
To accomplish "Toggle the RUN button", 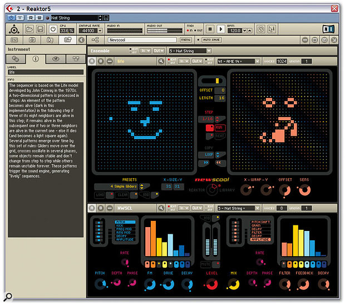I will pyautogui.click(x=220, y=127).
